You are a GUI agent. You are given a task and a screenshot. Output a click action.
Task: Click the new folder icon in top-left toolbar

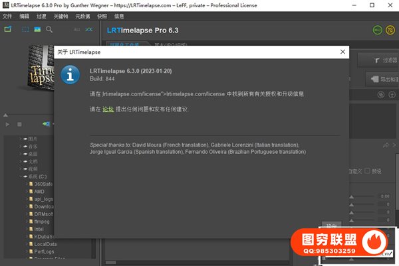point(8,30)
